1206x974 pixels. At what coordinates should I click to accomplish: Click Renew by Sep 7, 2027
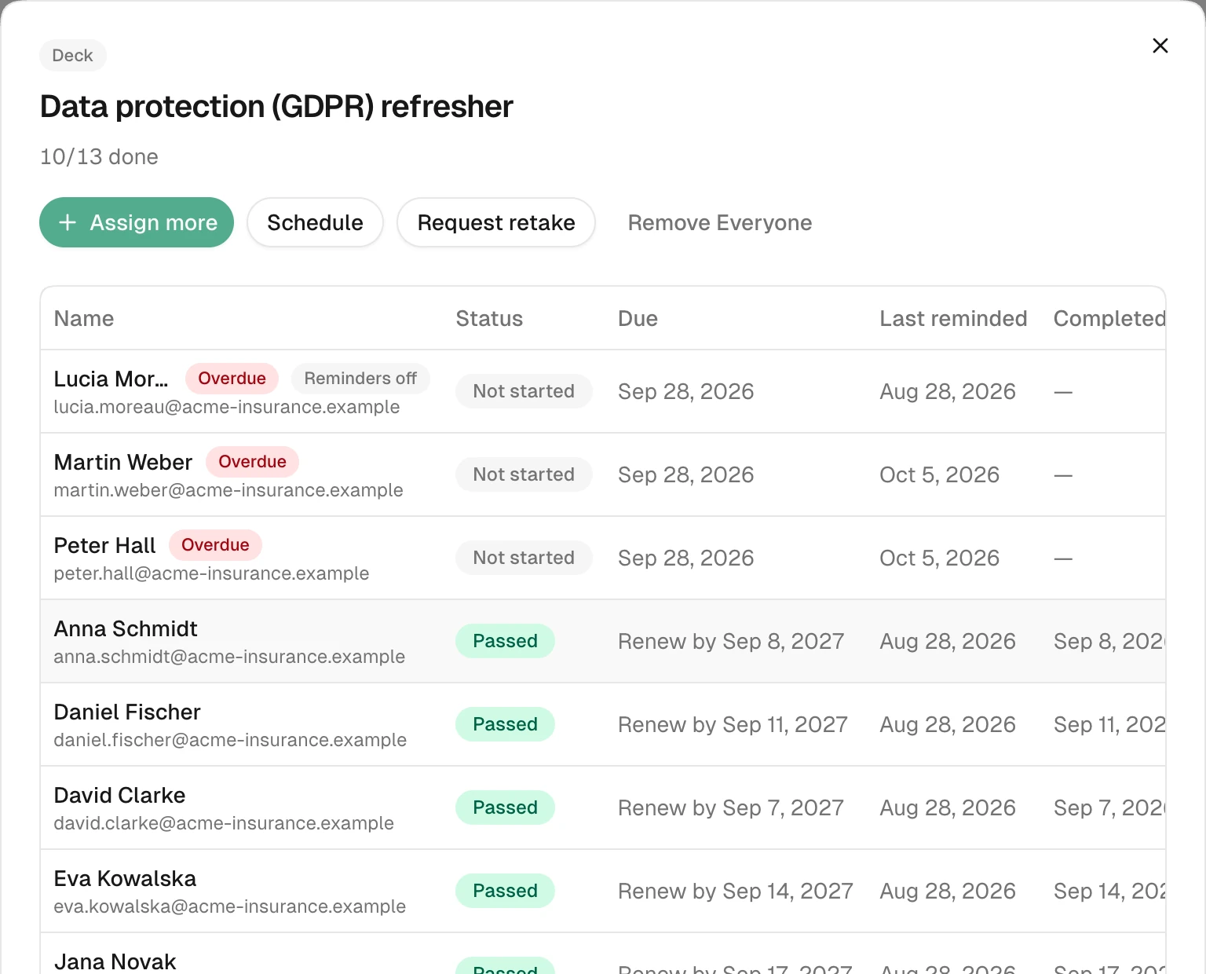pos(731,807)
